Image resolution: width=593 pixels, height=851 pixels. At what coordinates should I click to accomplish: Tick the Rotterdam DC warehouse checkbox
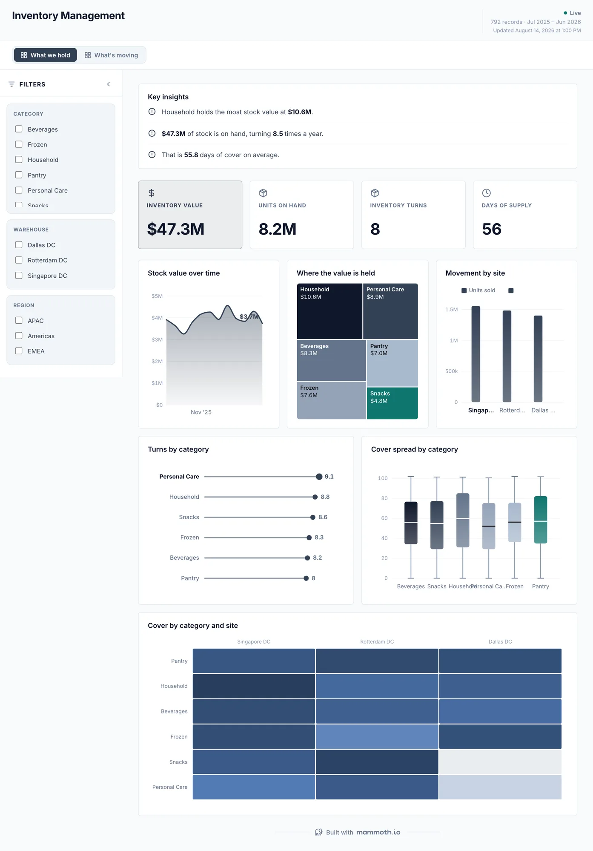coord(19,260)
